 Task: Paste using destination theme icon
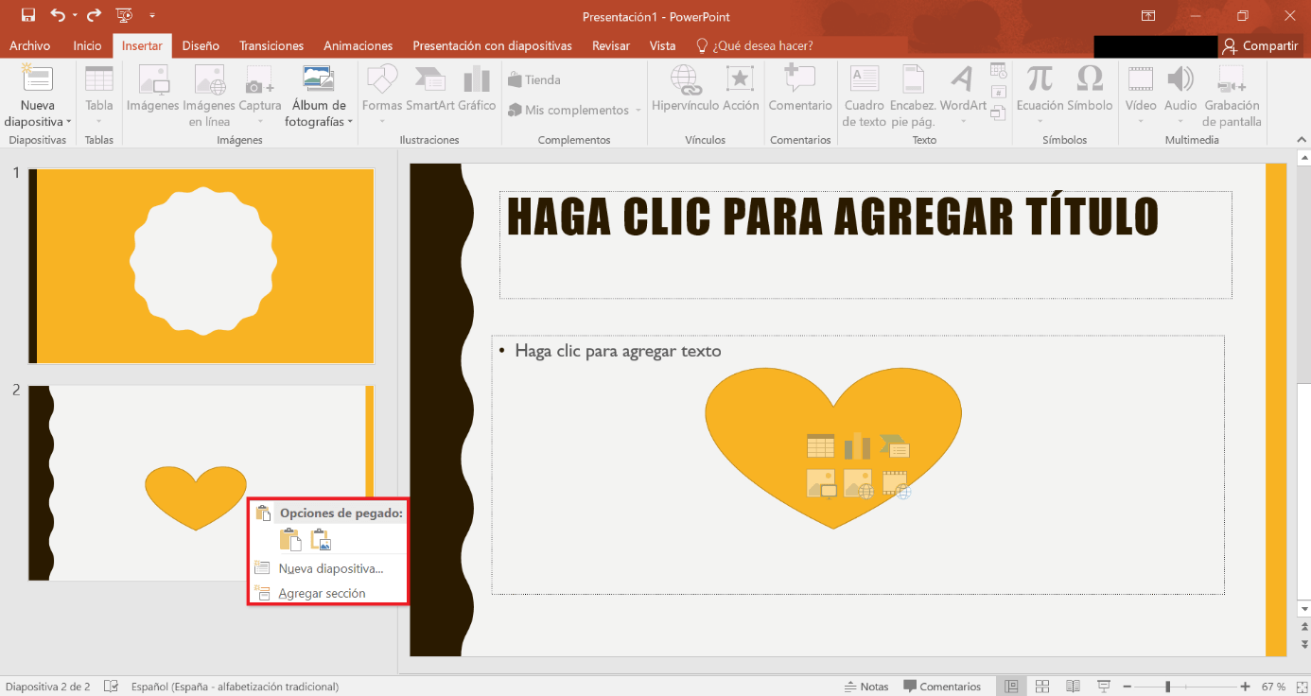coord(290,540)
